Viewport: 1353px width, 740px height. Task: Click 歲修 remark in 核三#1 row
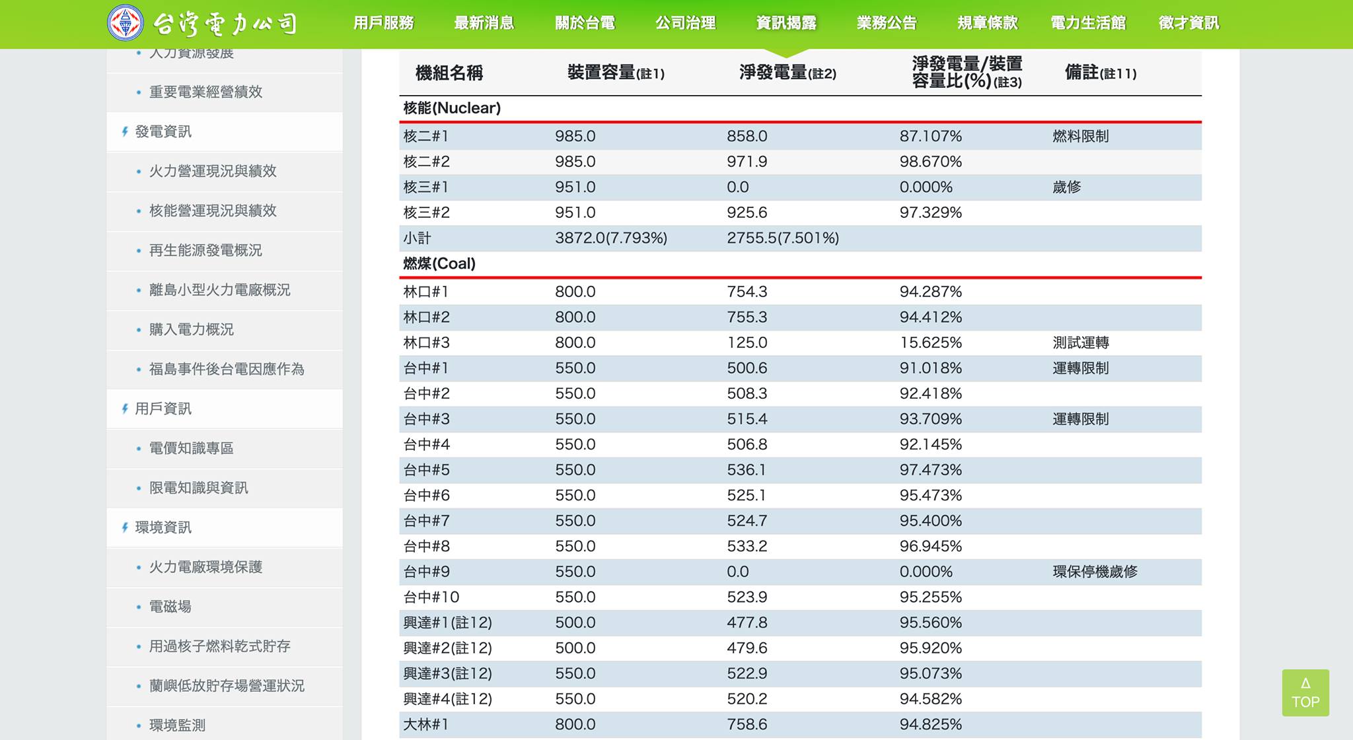(x=1066, y=187)
